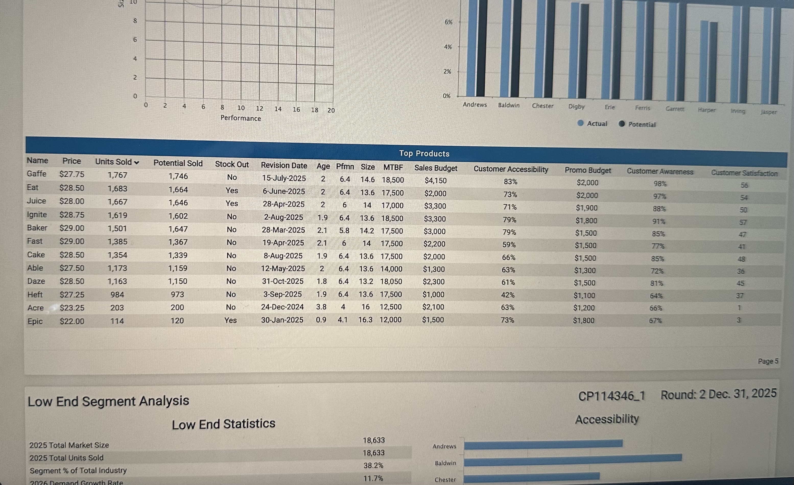Click the Stock Out column header
This screenshot has height=485, width=794.
point(231,164)
